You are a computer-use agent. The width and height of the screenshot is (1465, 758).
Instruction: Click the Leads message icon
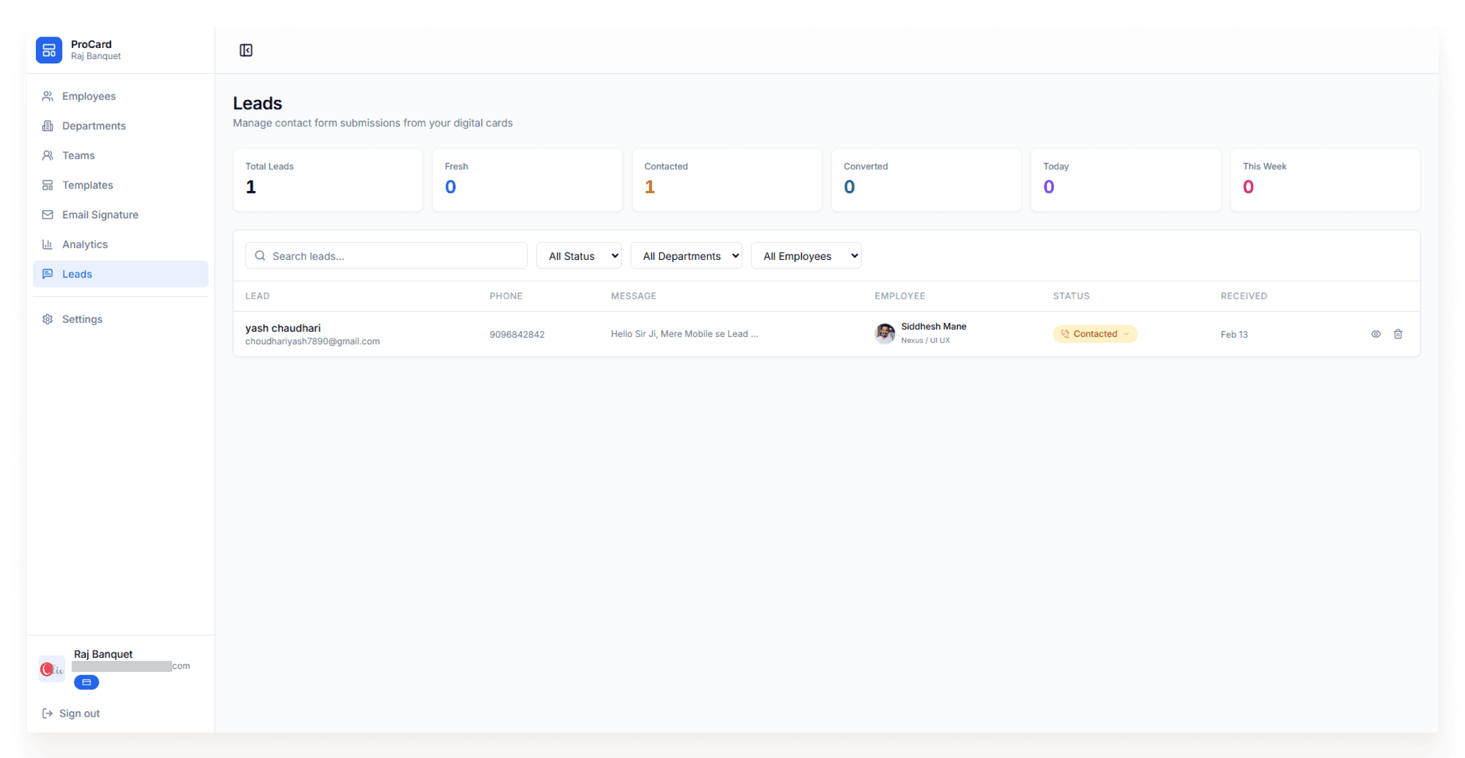[x=48, y=274]
